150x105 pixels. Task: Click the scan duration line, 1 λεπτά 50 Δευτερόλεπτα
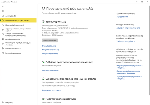click(60, 33)
